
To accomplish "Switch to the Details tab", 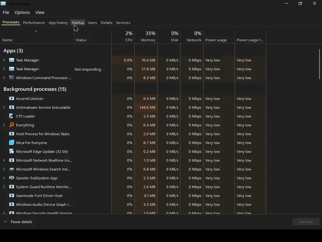I will [106, 23].
